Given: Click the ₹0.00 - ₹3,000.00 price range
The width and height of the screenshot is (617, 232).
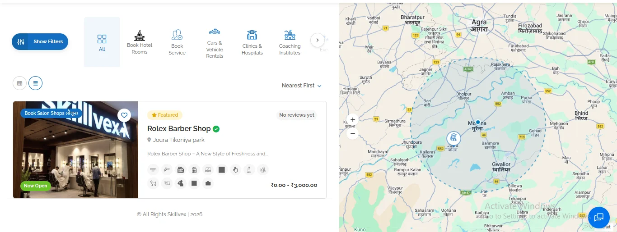Looking at the screenshot, I should (x=294, y=185).
